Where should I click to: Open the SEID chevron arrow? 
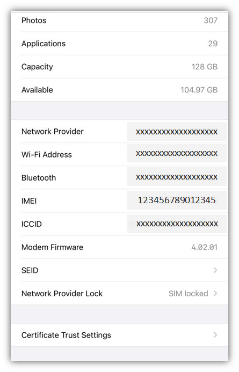(x=215, y=270)
